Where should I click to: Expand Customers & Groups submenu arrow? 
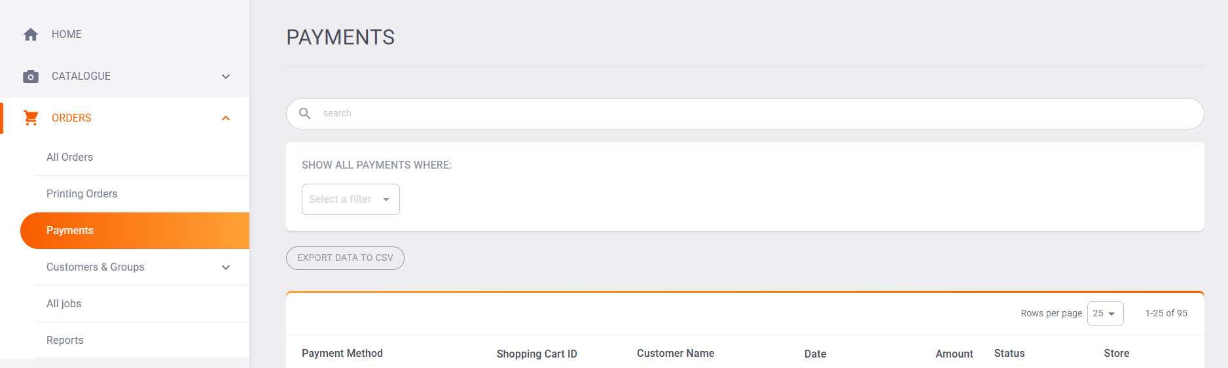(226, 267)
